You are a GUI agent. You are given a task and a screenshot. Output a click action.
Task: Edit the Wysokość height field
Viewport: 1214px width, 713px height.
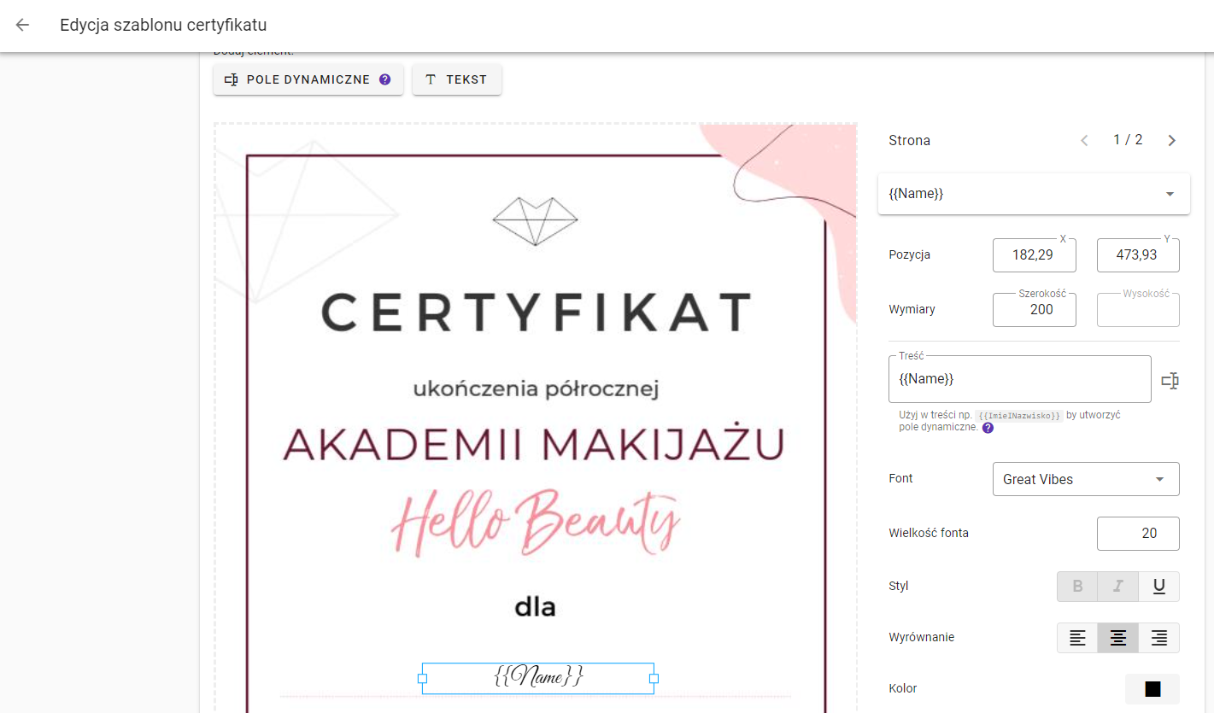1138,309
